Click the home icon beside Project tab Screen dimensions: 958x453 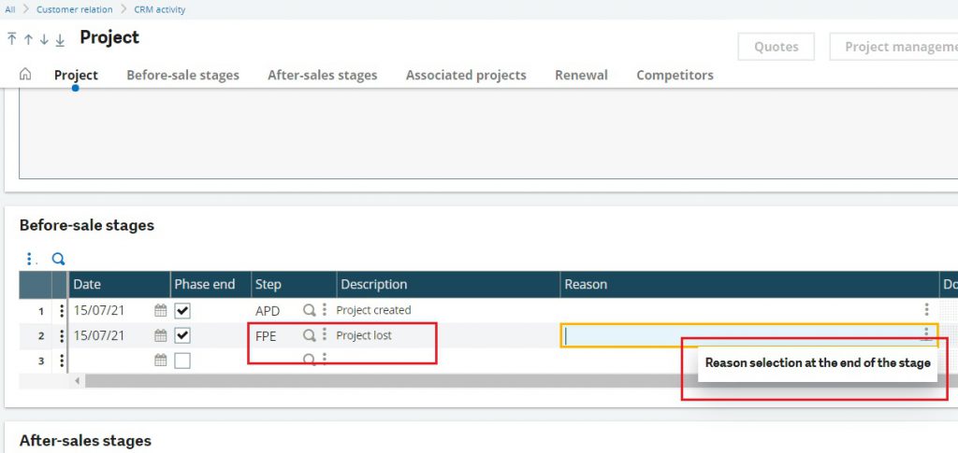tap(25, 75)
